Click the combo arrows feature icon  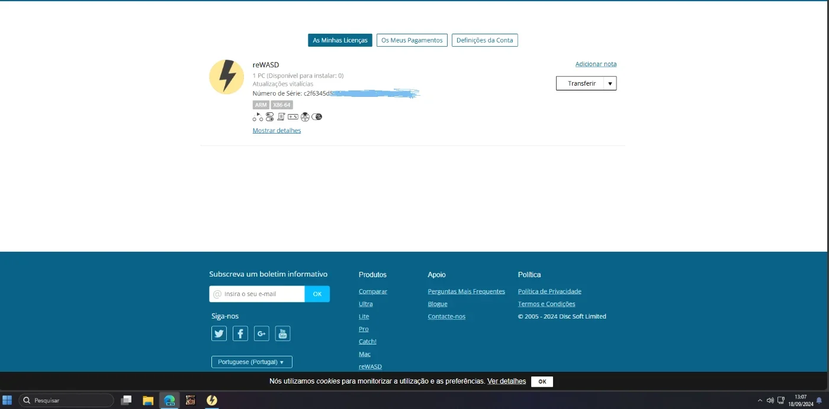[x=258, y=116]
